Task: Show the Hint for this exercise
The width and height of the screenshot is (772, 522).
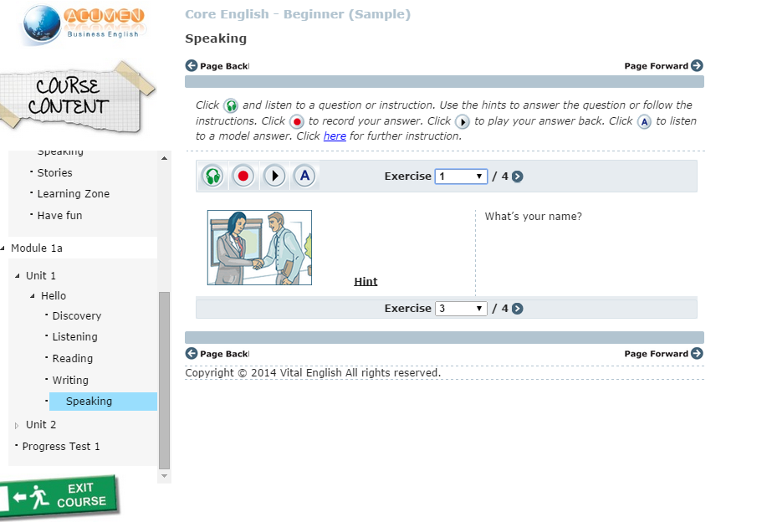Action: pyautogui.click(x=366, y=281)
